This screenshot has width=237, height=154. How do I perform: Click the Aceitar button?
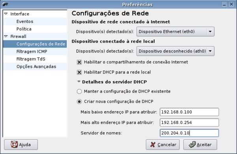pos(200,144)
